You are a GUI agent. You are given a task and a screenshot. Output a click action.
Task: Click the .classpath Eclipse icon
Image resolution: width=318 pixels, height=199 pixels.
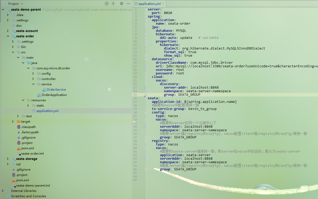19,127
